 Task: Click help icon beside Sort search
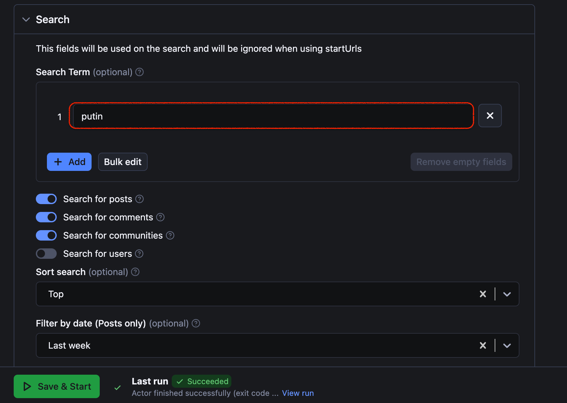[135, 272]
